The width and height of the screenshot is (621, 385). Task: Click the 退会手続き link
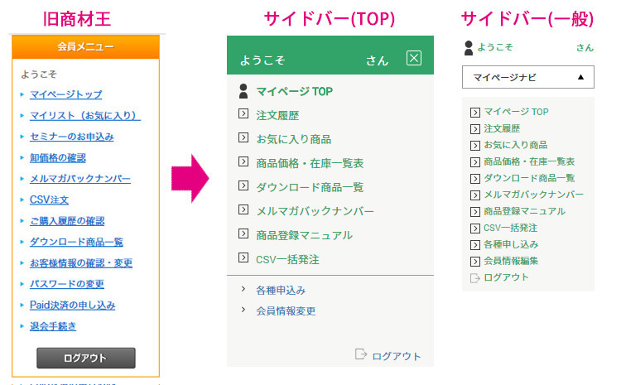53,326
